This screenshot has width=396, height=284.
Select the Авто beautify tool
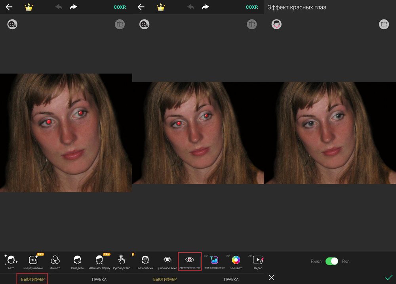[11, 261]
